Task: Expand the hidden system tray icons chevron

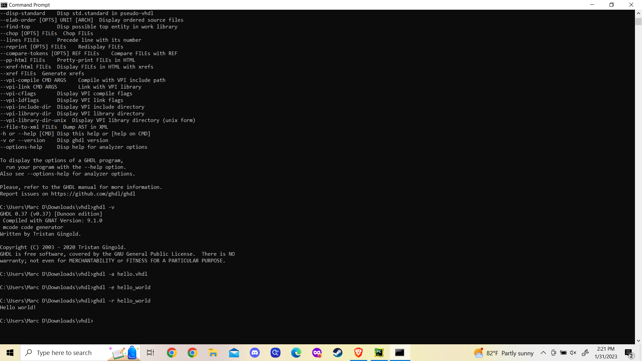Action: coord(544,353)
